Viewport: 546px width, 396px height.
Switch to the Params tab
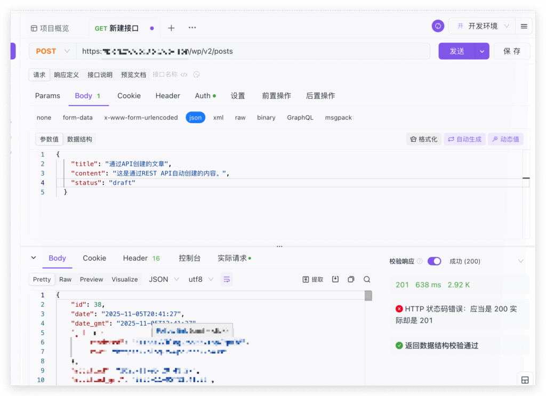click(47, 96)
